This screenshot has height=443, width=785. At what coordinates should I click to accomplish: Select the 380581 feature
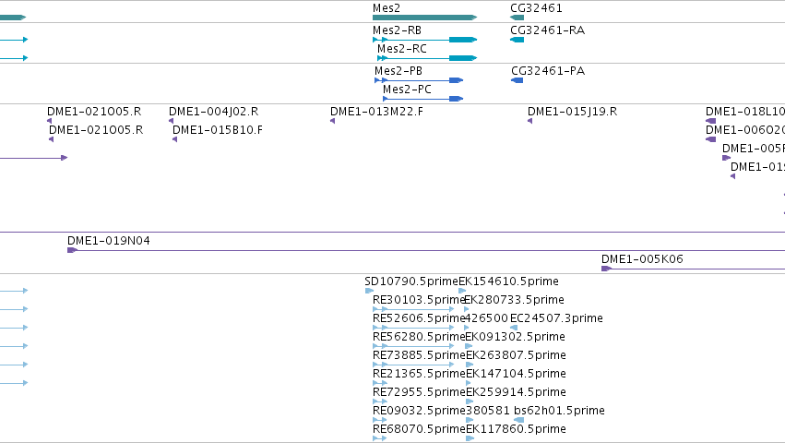point(470,421)
